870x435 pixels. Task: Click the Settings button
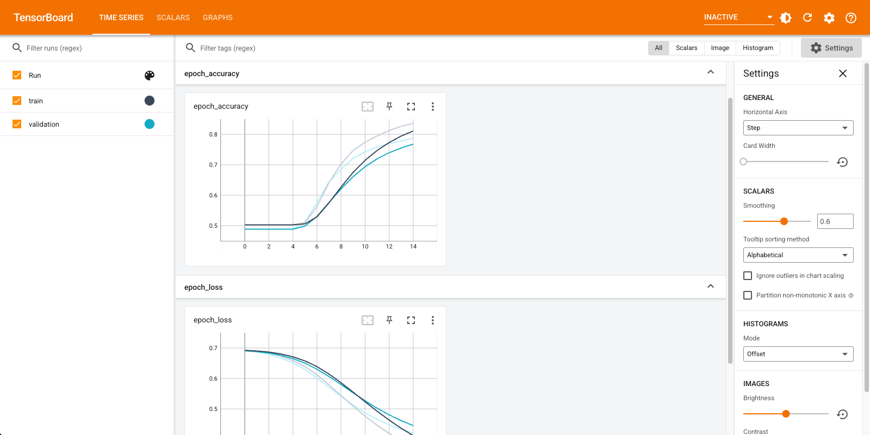tap(831, 48)
